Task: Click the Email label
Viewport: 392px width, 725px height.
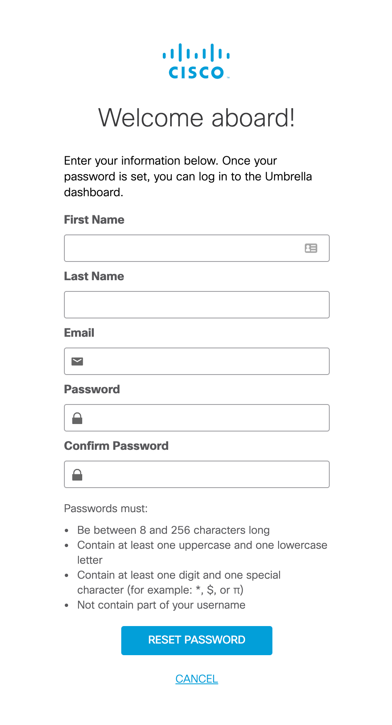Action: click(x=79, y=333)
